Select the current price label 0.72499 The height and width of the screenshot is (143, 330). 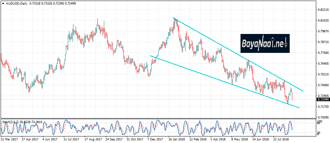tap(322, 99)
